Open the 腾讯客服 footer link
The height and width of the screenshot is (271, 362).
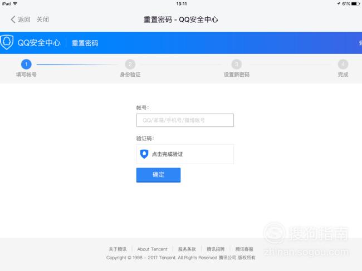coord(244,249)
